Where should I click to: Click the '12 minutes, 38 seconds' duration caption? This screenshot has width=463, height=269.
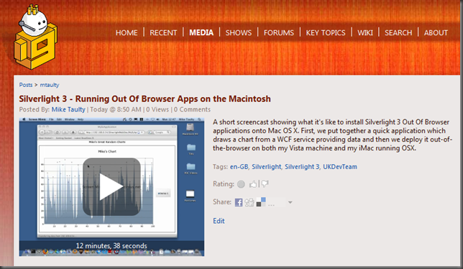(111, 246)
